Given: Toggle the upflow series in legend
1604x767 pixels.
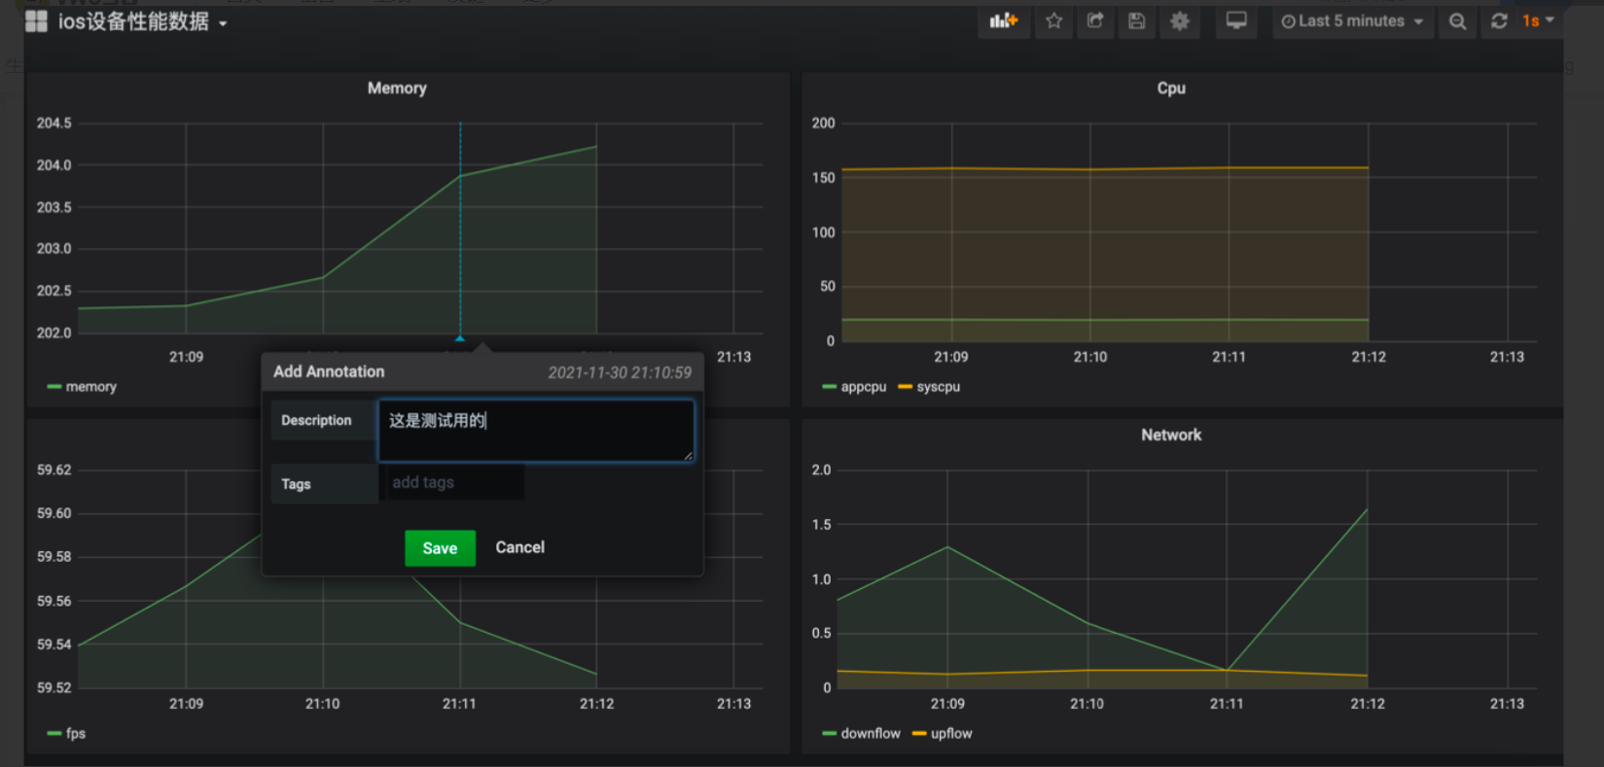Looking at the screenshot, I should (x=951, y=734).
